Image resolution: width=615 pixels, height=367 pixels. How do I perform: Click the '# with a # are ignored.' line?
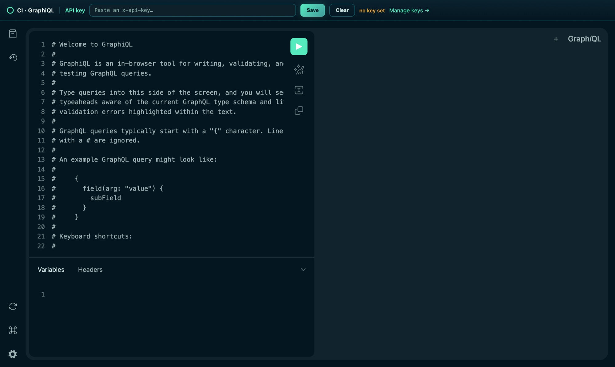coord(96,140)
